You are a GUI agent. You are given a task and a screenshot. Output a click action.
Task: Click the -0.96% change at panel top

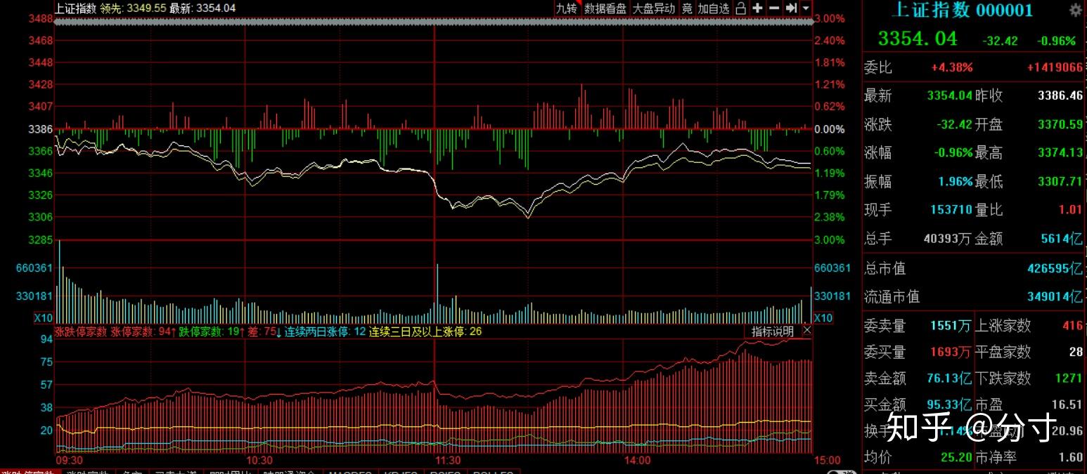[x=1056, y=41]
